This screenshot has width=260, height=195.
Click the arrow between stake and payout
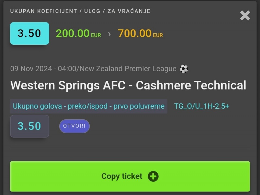pos(109,34)
